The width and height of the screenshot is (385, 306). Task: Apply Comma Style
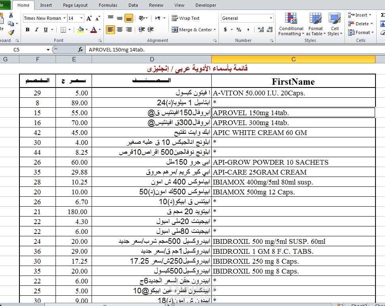[x=248, y=30]
